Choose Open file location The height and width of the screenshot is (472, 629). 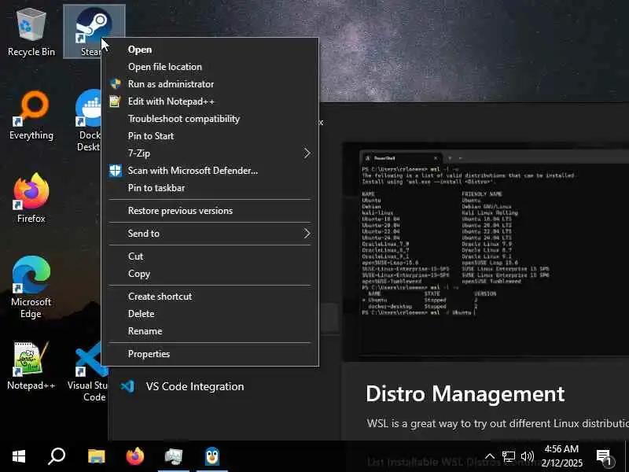(210, 67)
